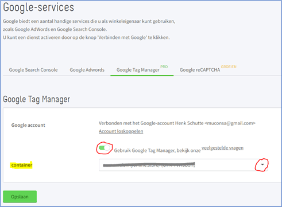
Task: Open the Google Search Console tab
Action: pyautogui.click(x=33, y=70)
